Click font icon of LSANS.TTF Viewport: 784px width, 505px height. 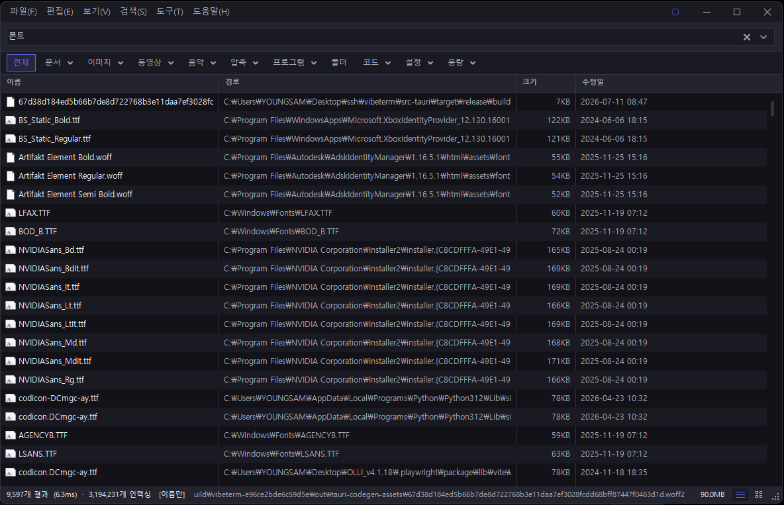tap(10, 454)
